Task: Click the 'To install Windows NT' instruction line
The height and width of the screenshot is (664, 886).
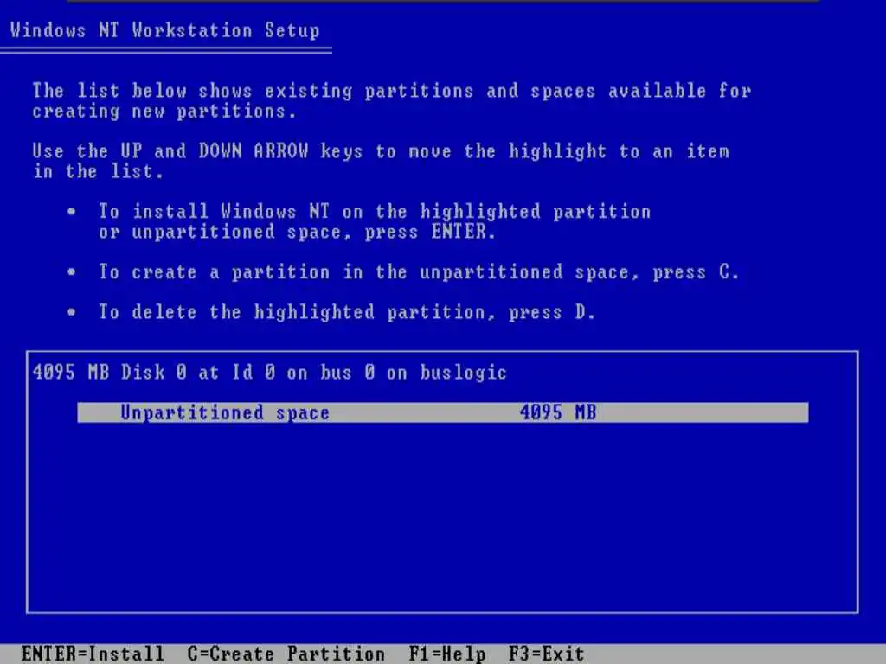Action: click(375, 212)
